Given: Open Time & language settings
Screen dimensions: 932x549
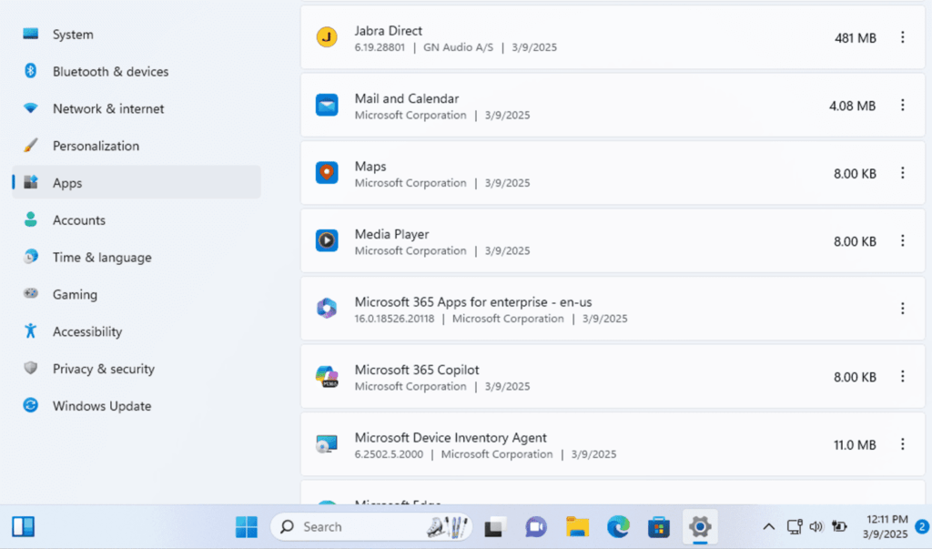Looking at the screenshot, I should [x=100, y=257].
